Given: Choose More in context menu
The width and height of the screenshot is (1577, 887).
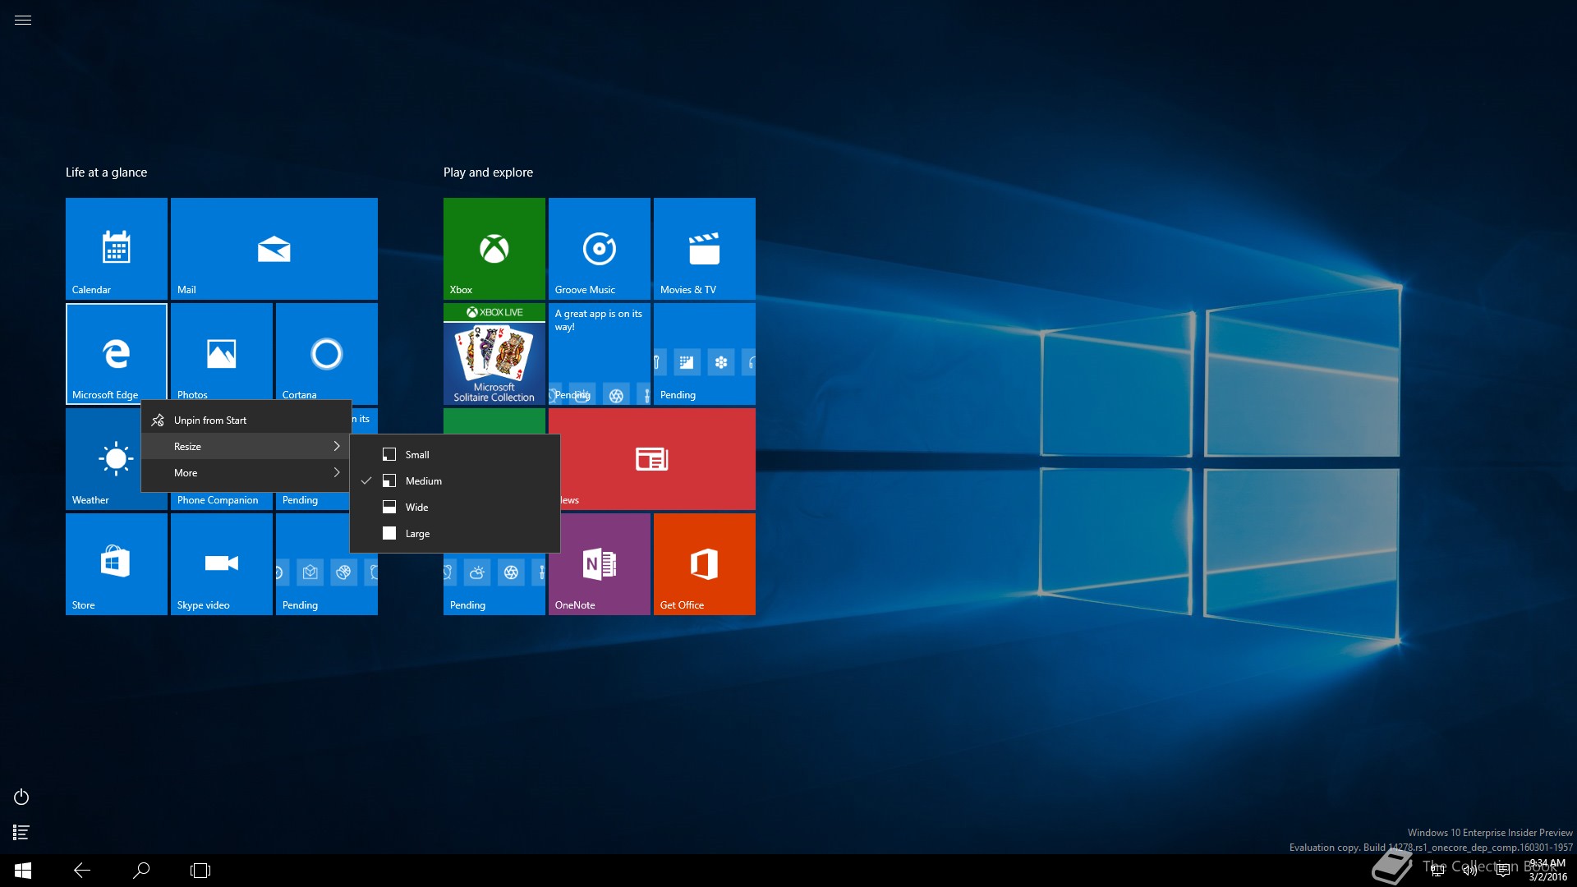Looking at the screenshot, I should 246,472.
